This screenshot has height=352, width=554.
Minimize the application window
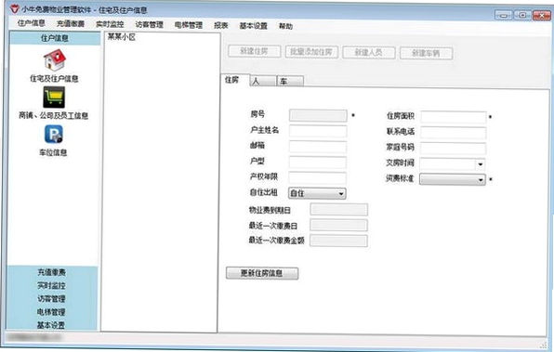504,15
